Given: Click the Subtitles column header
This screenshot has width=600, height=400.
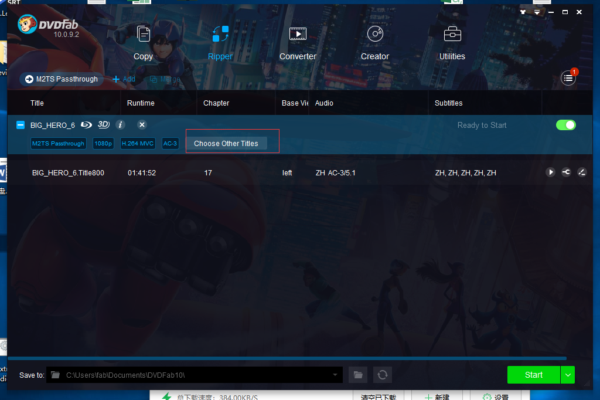Looking at the screenshot, I should (x=448, y=103).
